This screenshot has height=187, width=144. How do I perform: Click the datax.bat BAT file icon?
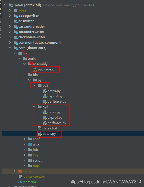[x=39, y=128]
